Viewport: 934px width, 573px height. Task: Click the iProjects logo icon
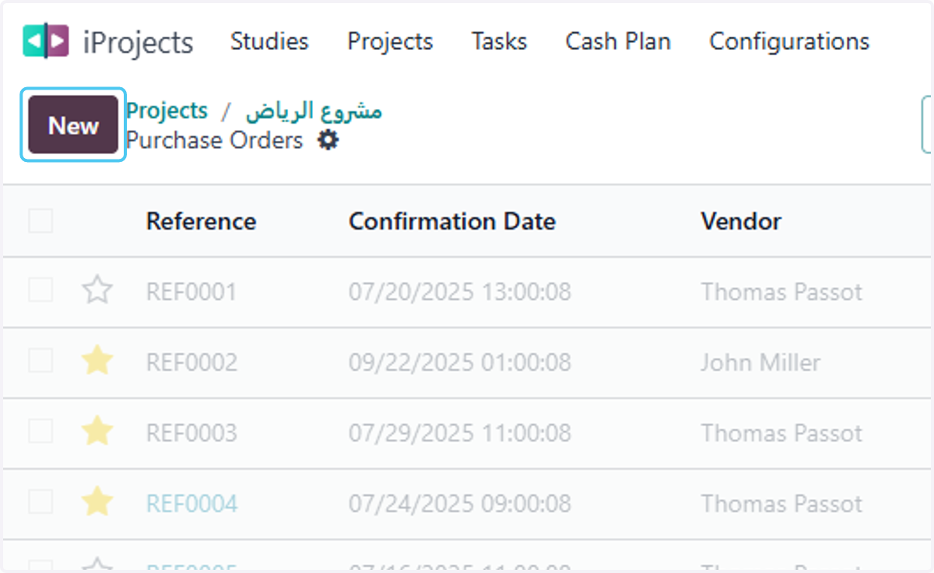pyautogui.click(x=46, y=41)
